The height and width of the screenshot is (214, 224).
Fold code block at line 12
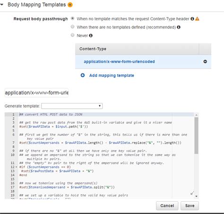coord(17,167)
